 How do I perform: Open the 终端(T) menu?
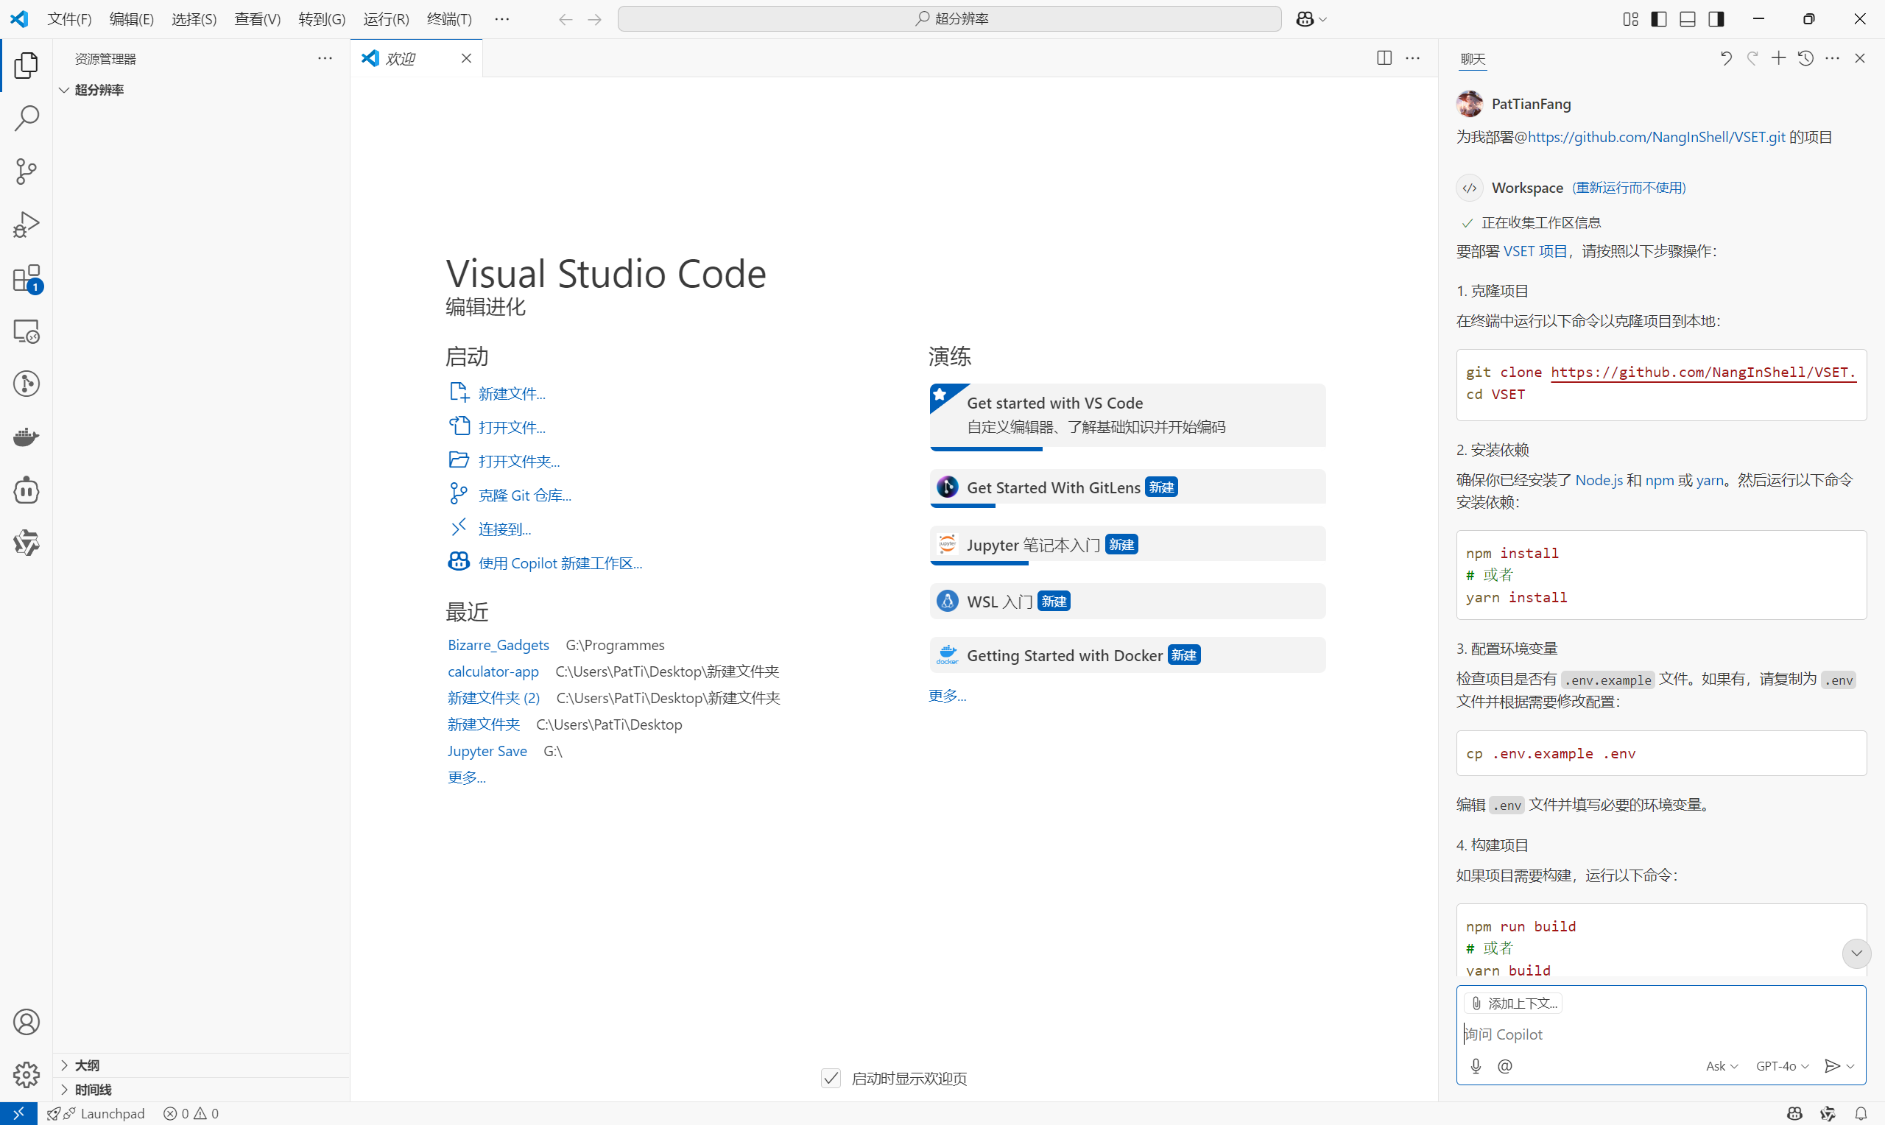449,19
